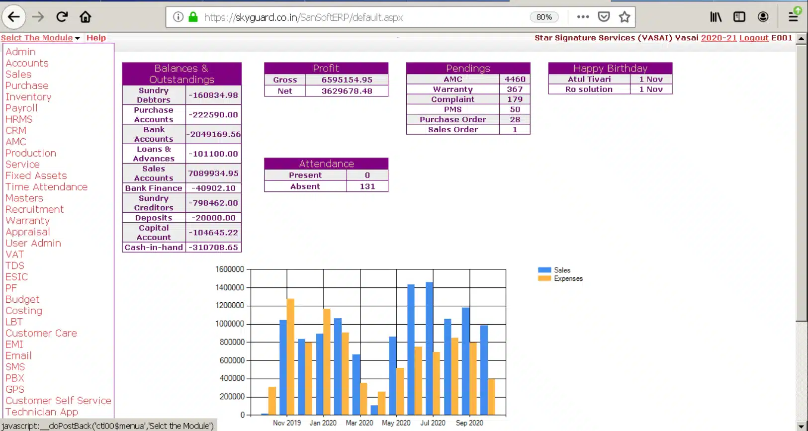This screenshot has width=808, height=431.
Task: Open the Admin module
Action: [20, 52]
